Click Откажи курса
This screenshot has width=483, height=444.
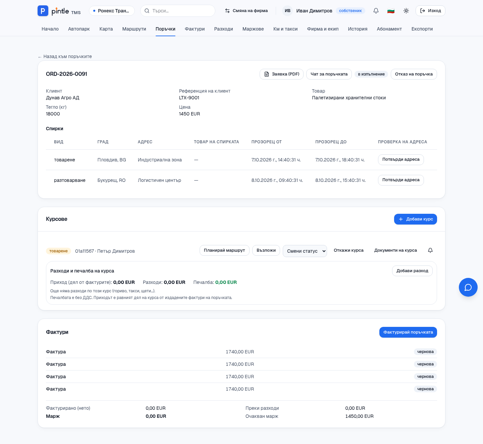point(348,250)
